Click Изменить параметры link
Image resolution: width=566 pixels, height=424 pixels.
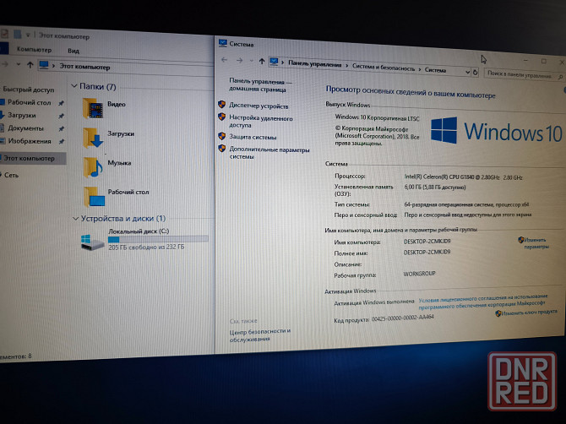(536, 243)
